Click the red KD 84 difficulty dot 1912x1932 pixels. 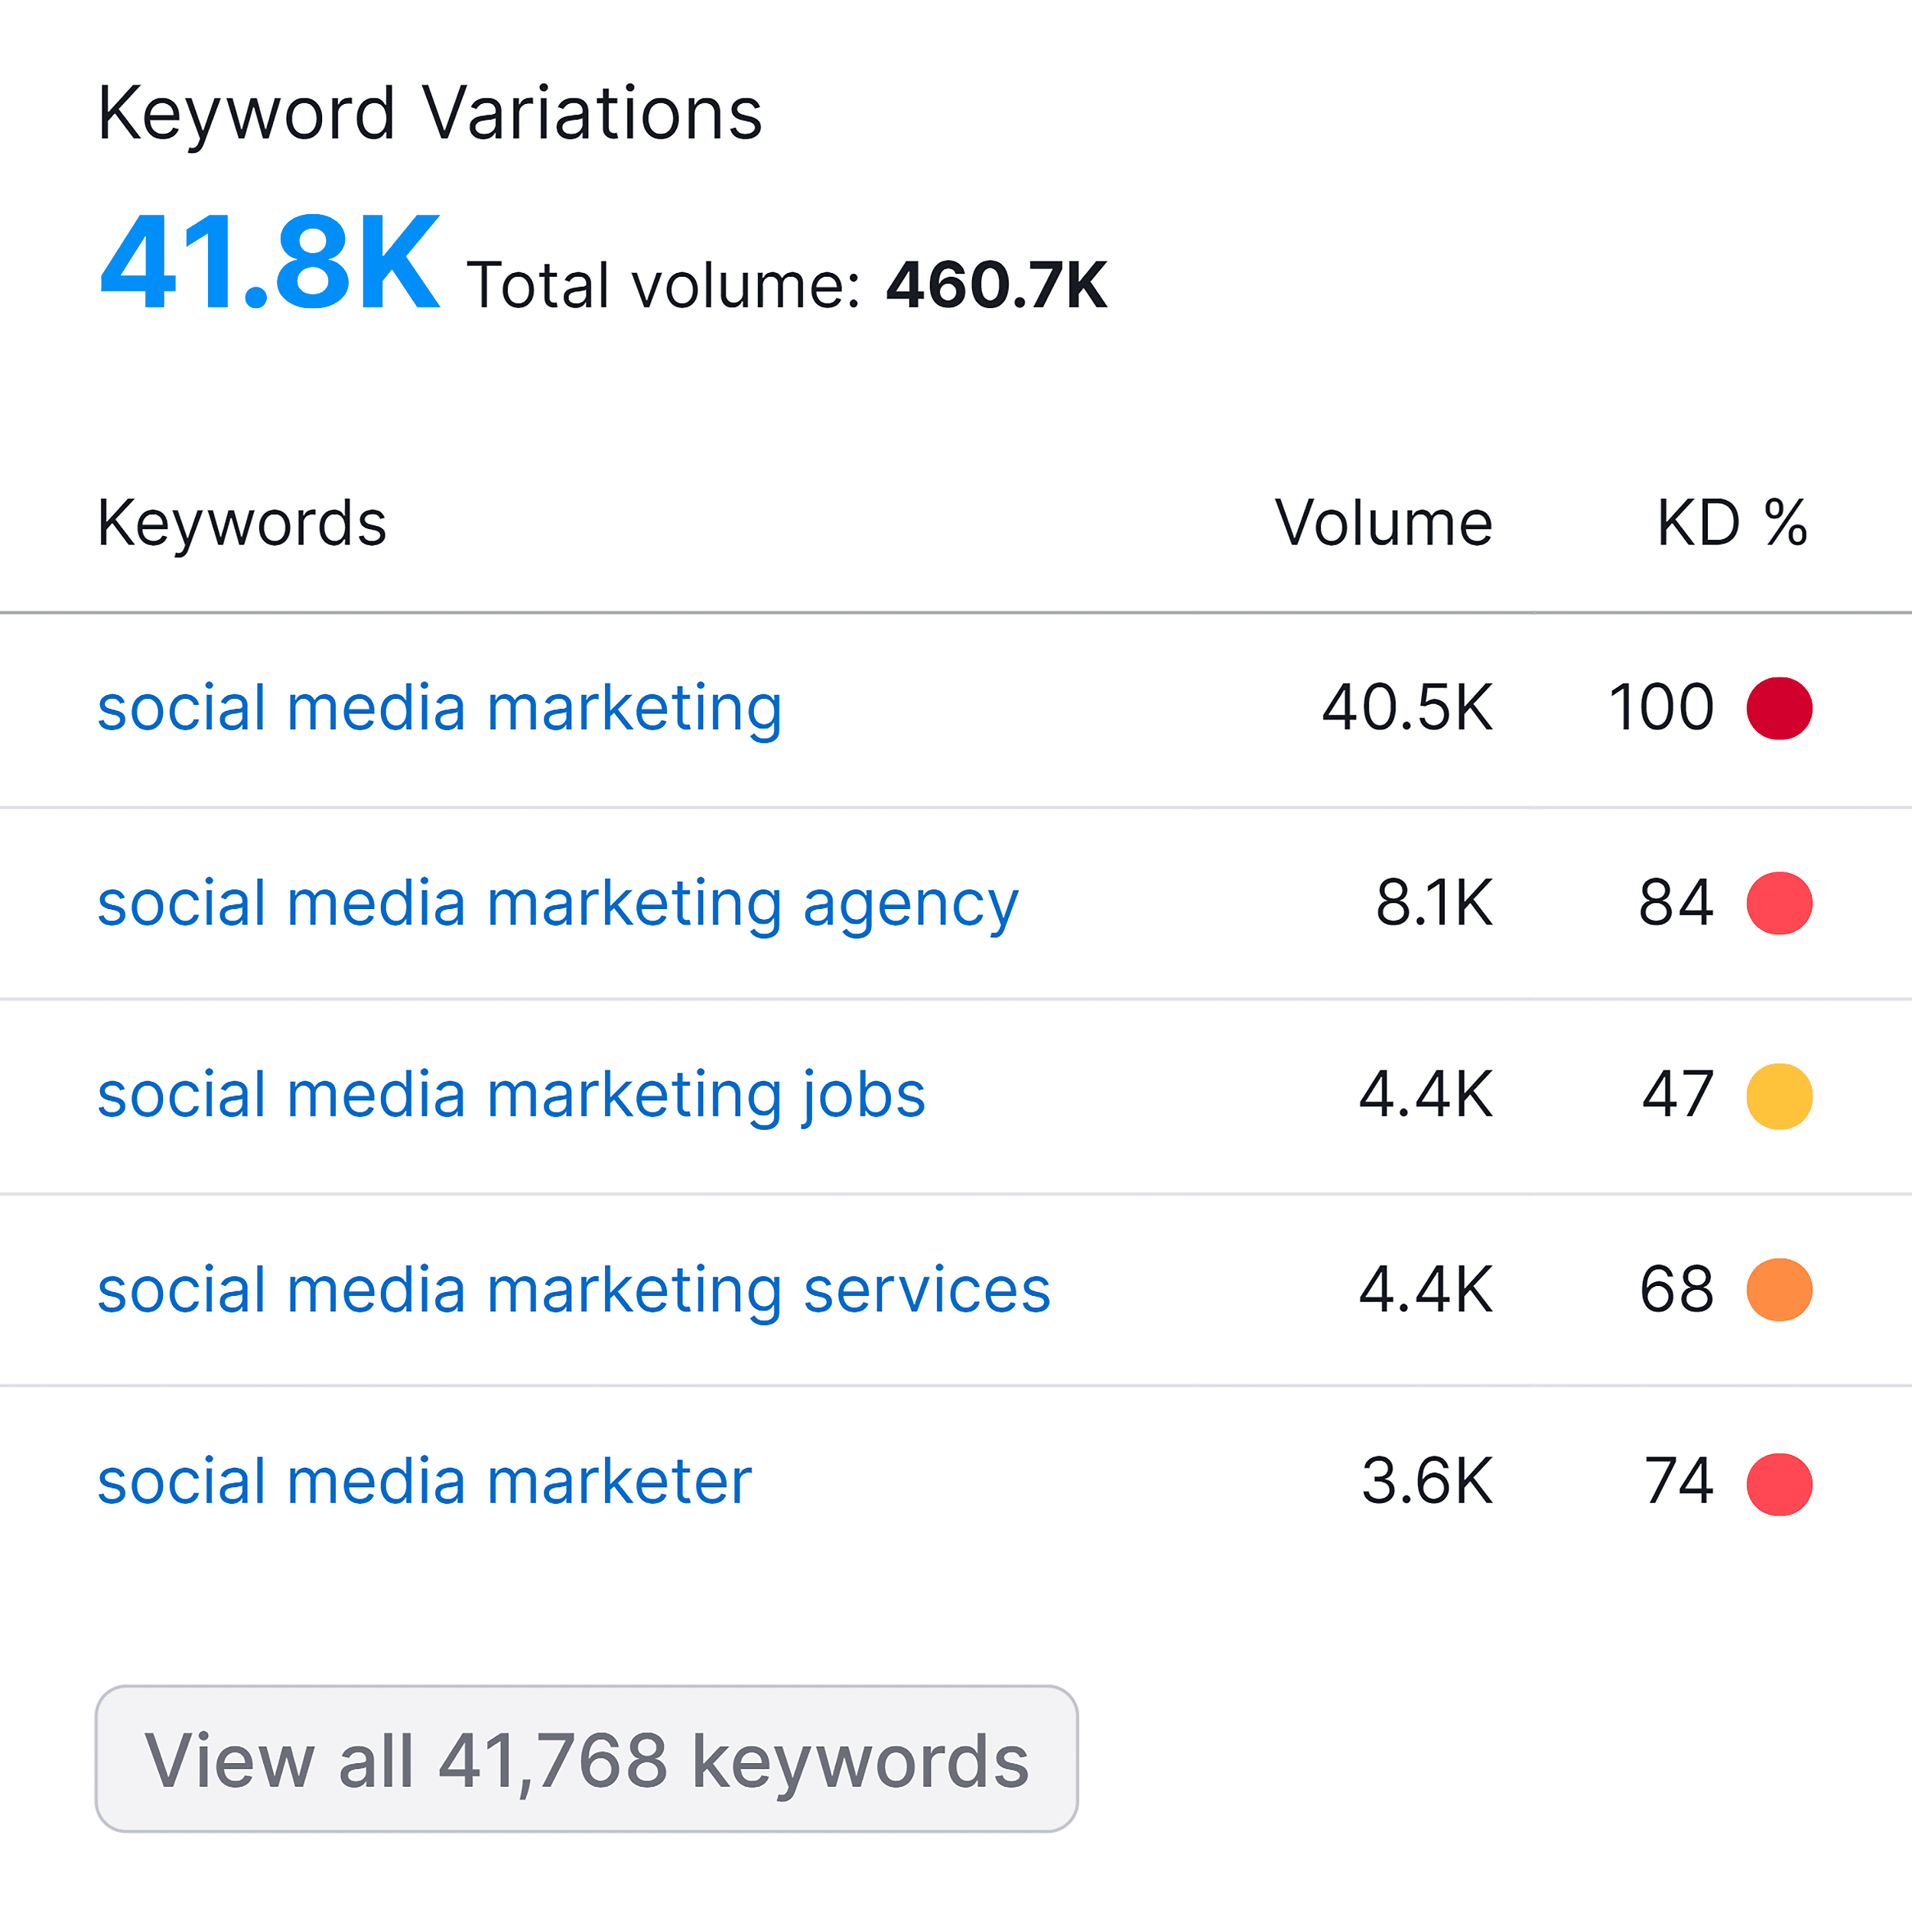[x=1779, y=904]
